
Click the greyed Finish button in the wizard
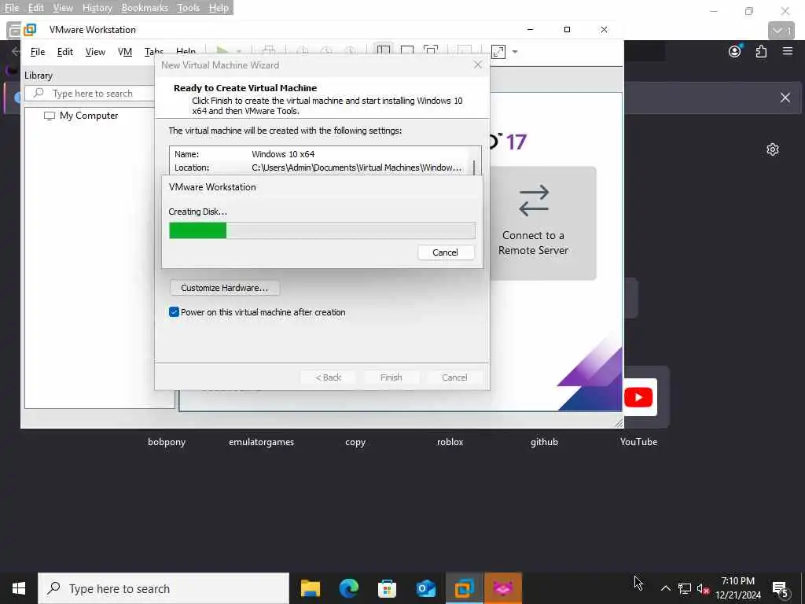(x=391, y=377)
